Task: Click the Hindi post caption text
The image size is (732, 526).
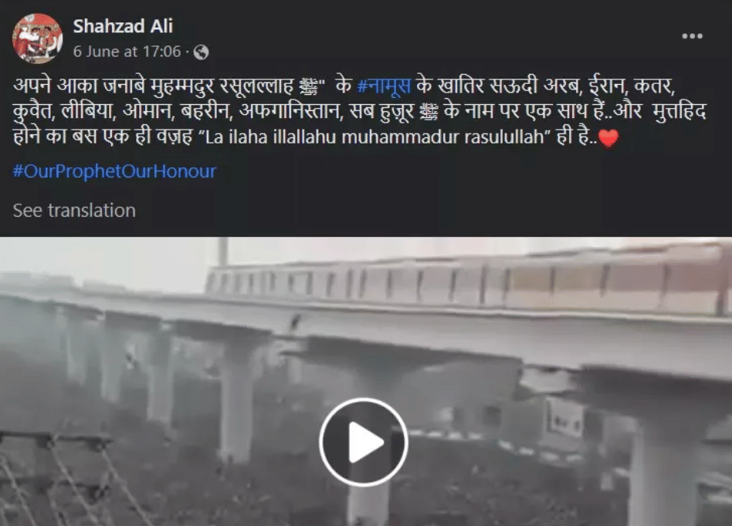Action: (360, 111)
